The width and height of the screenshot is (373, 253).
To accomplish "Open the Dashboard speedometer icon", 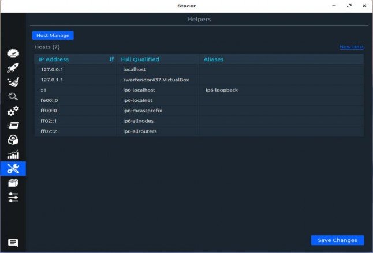I will 13,53.
